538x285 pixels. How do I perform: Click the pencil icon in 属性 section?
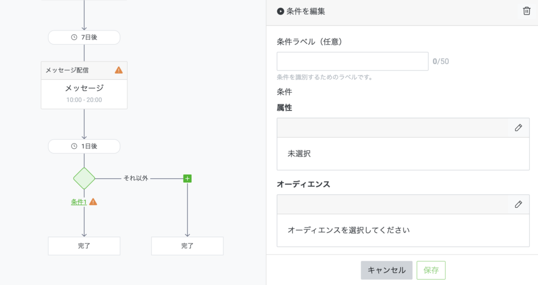[x=518, y=128]
